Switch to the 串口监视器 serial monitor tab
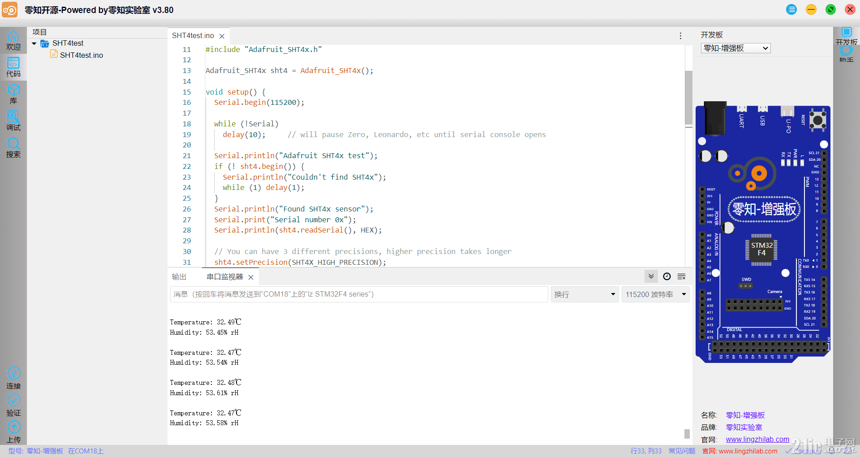 pyautogui.click(x=224, y=277)
